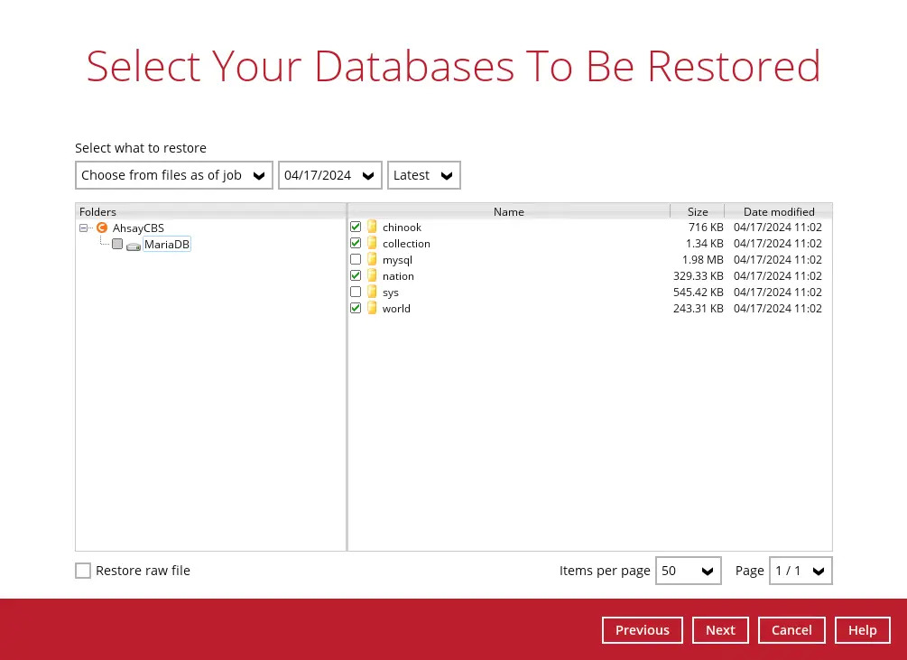Screen dimensions: 907x660
Task: Click the collection folder icon
Action: pos(372,244)
